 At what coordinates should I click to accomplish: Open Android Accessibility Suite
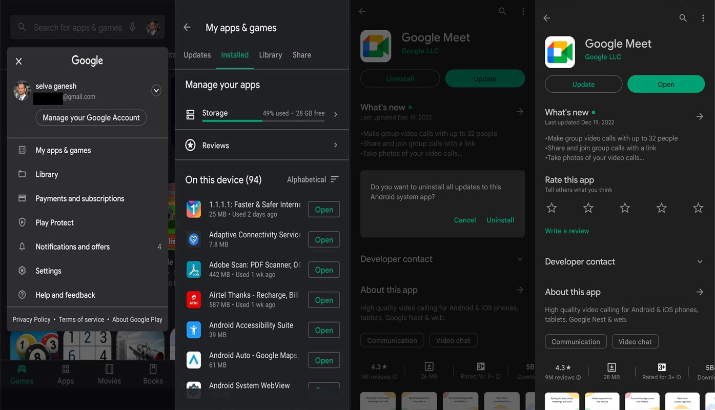coord(324,331)
